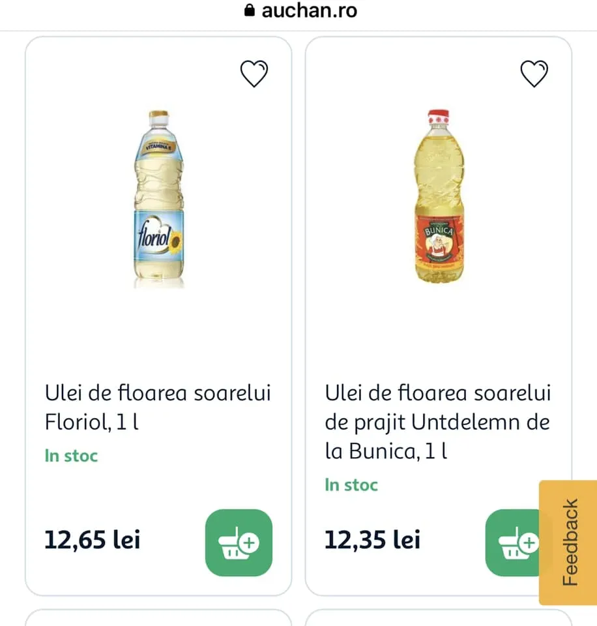
Task: Add Untdelemn de la Bunica to basket
Action: click(514, 543)
